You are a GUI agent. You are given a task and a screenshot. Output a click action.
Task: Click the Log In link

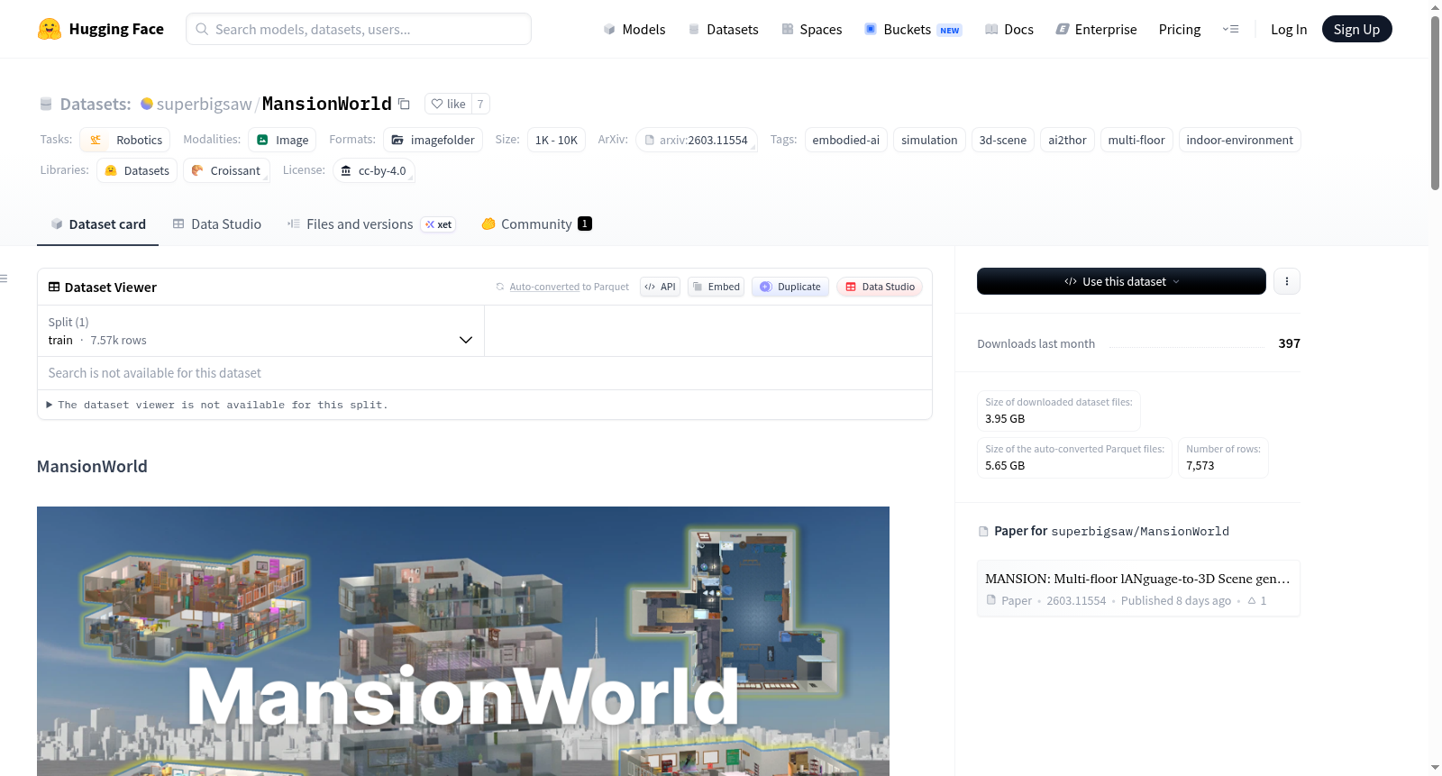[x=1289, y=30]
